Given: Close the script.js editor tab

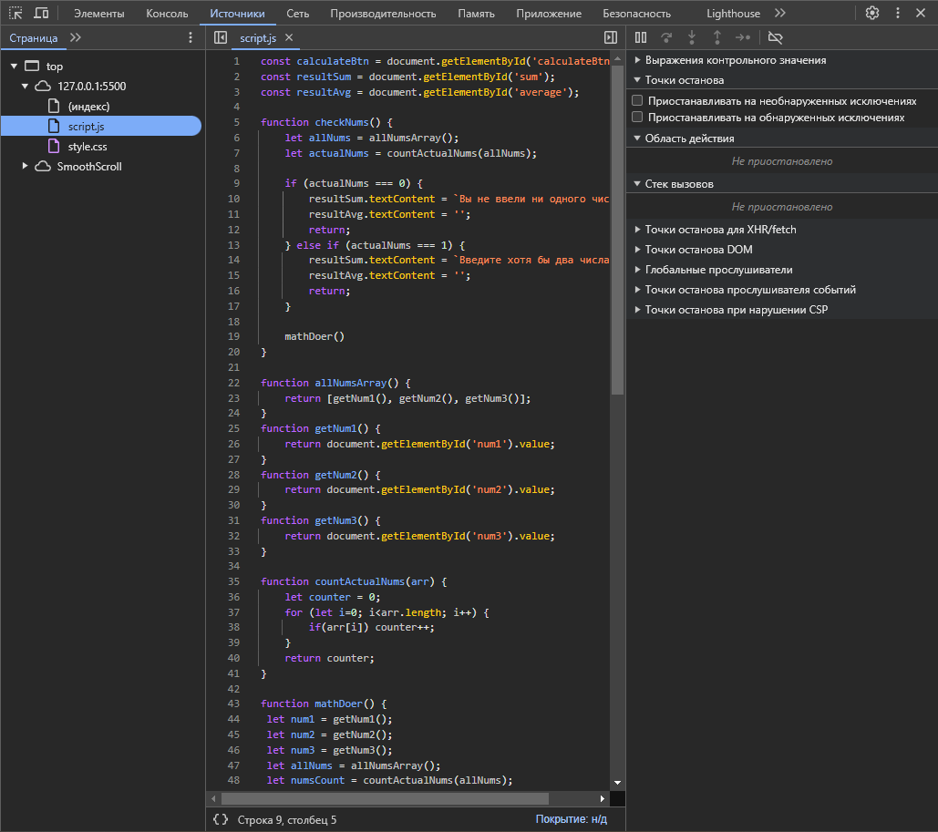Looking at the screenshot, I should tap(289, 37).
